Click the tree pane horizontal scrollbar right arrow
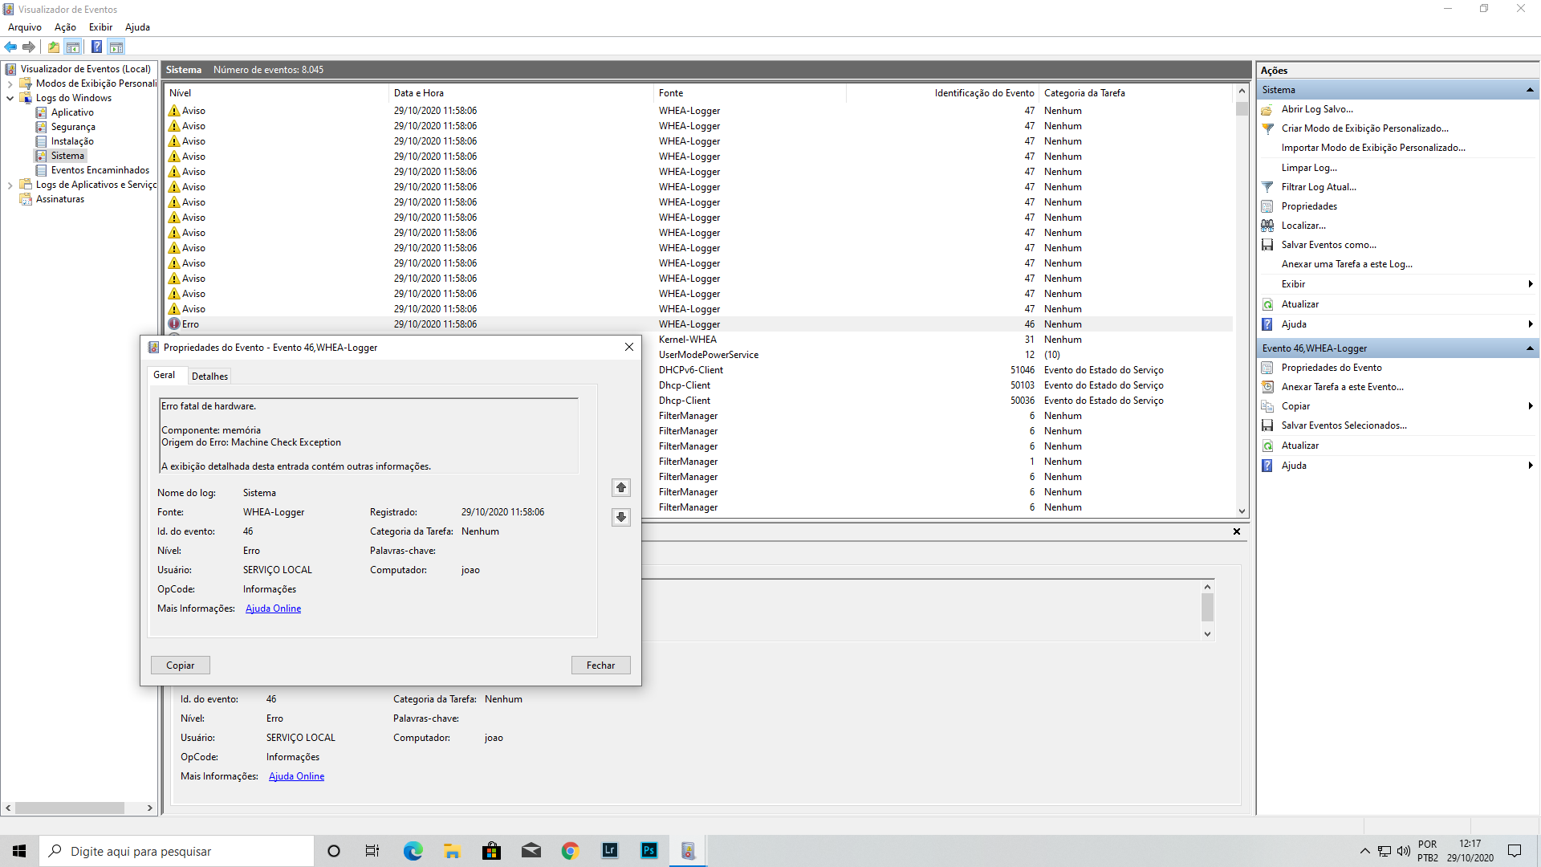The image size is (1541, 867). 150,808
